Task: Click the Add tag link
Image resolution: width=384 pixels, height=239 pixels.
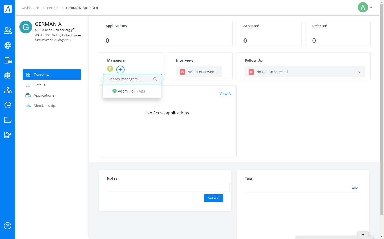Action: tap(355, 188)
